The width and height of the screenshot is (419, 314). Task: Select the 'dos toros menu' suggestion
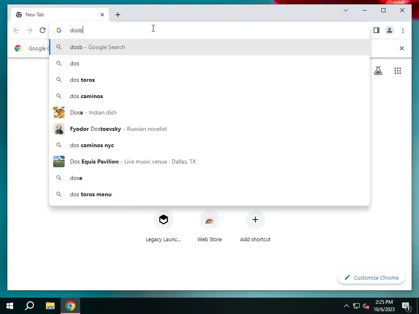210,194
